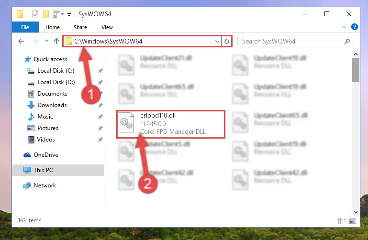
Task: Click the pin icon next to Pictures
Action: (100, 128)
